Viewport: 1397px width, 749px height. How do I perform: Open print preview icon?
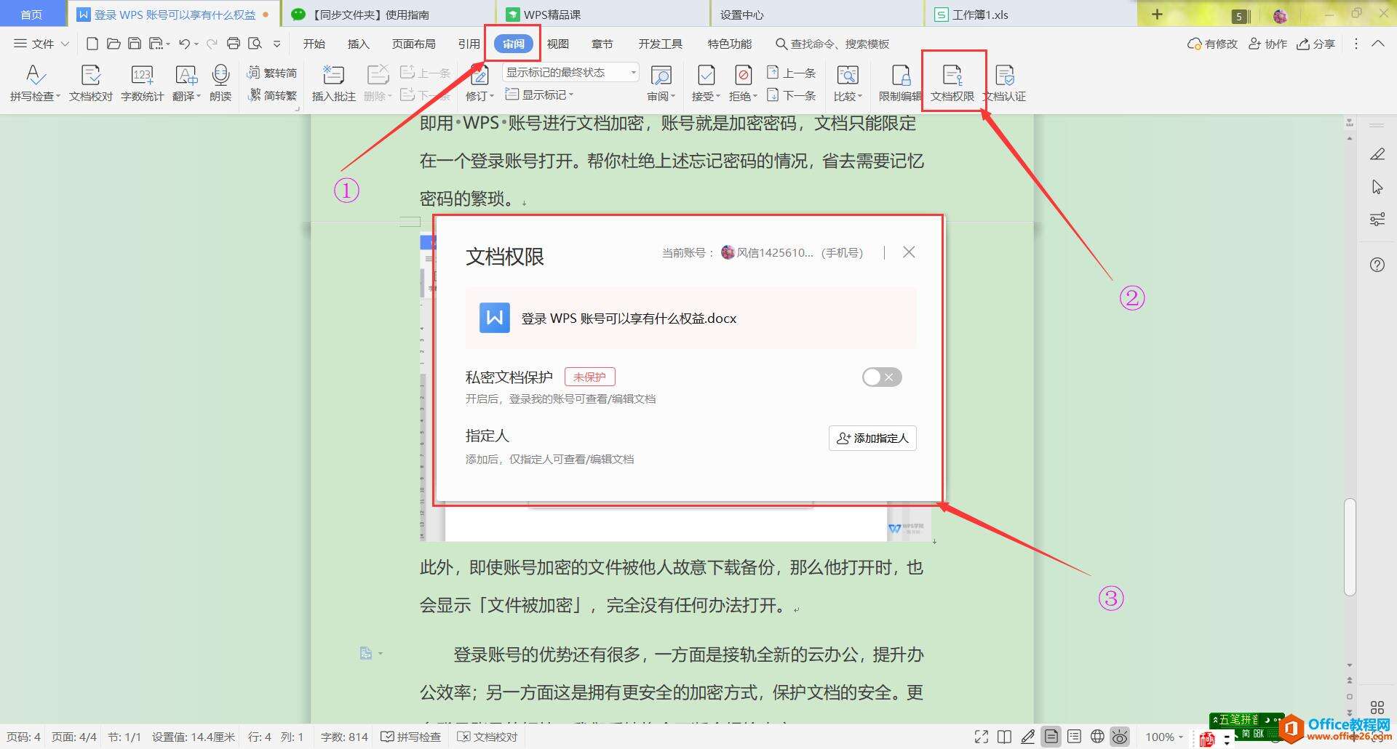click(x=255, y=44)
